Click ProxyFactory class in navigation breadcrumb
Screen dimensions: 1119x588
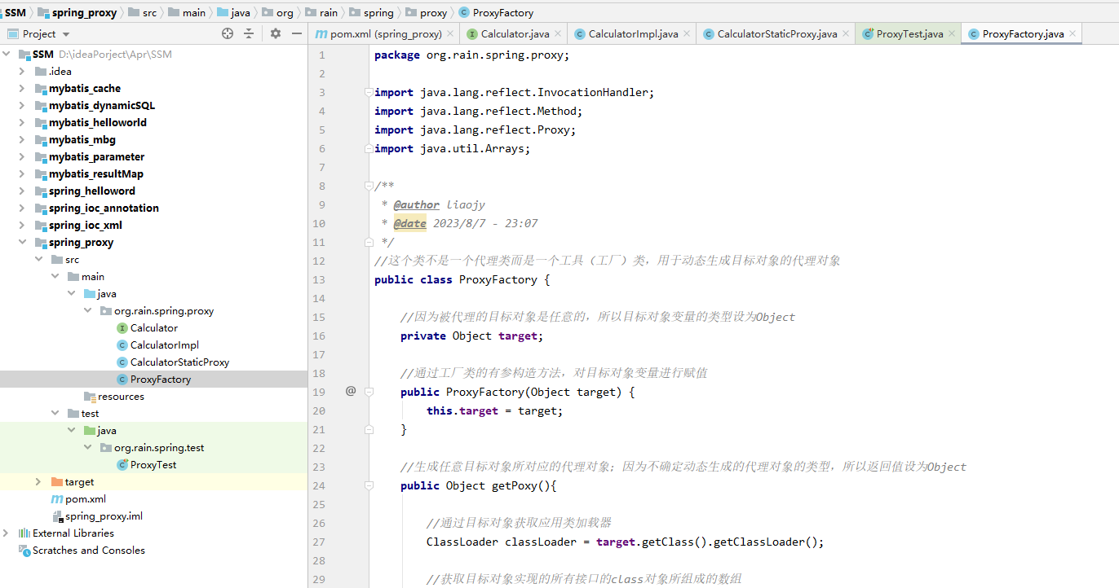click(497, 12)
